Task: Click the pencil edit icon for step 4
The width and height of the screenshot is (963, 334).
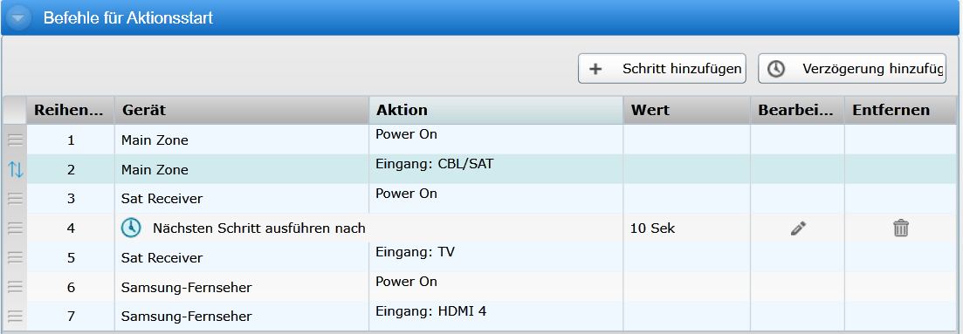Action: pyautogui.click(x=798, y=229)
